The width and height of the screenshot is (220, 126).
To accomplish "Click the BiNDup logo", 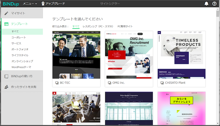I will click(11, 4).
